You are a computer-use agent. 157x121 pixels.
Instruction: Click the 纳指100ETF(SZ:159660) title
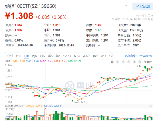(31, 6)
